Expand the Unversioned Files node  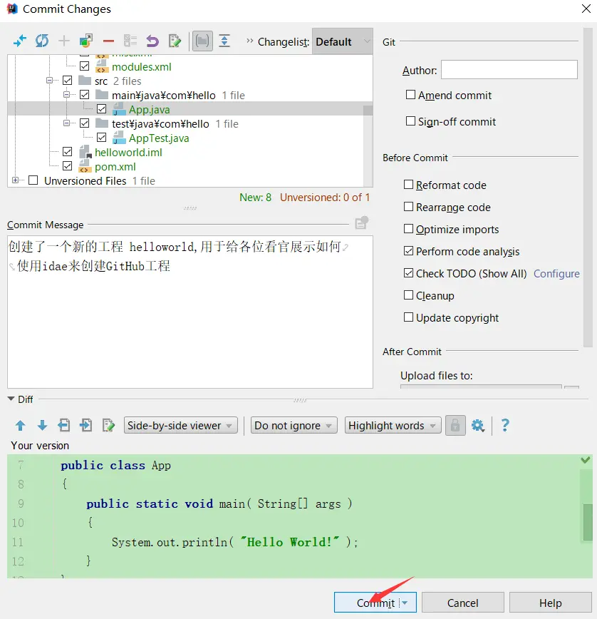click(x=15, y=180)
